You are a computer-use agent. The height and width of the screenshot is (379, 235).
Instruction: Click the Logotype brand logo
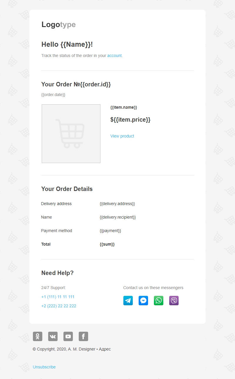click(x=58, y=25)
